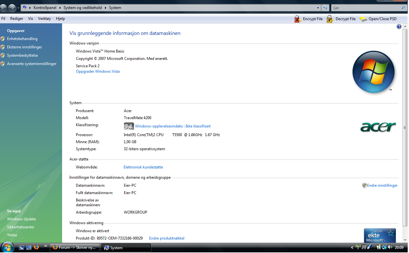
Task: Open the Rediger menu
Action: [x=17, y=19]
